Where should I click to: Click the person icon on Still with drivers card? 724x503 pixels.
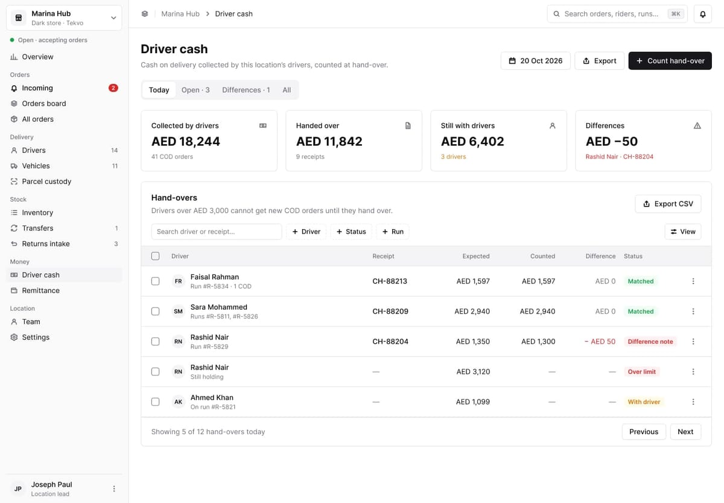coord(552,125)
